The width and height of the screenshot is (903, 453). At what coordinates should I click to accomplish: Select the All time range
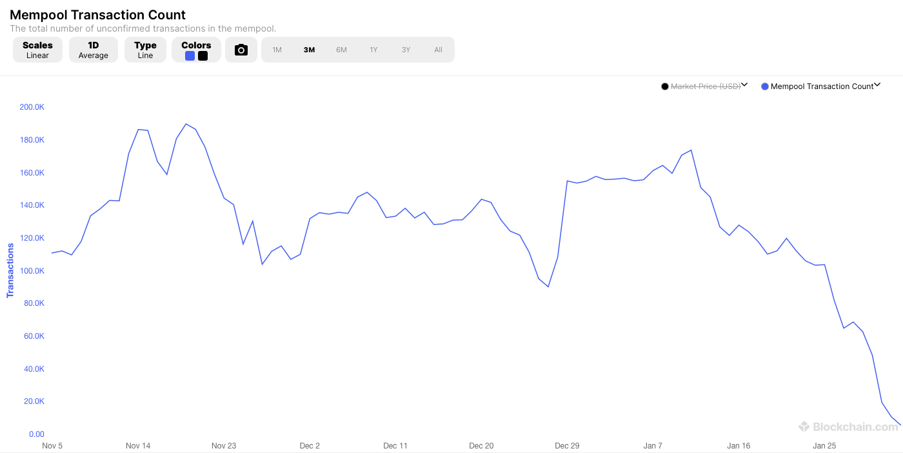point(438,50)
